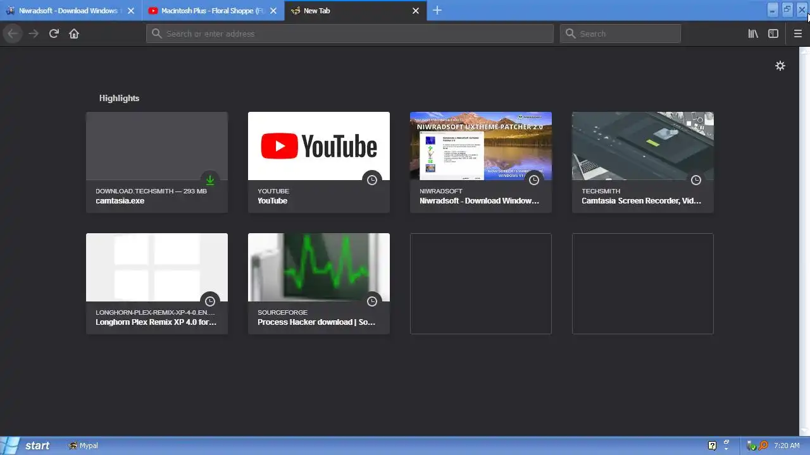This screenshot has width=810, height=455.
Task: Open a new tab with plus button
Action: (x=437, y=10)
